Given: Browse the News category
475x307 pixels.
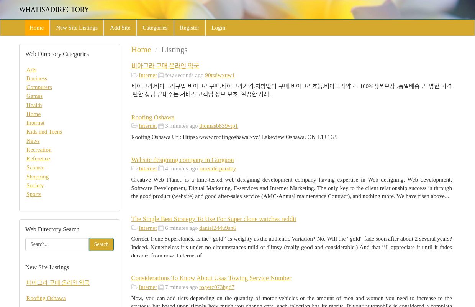Looking at the screenshot, I should tap(33, 141).
